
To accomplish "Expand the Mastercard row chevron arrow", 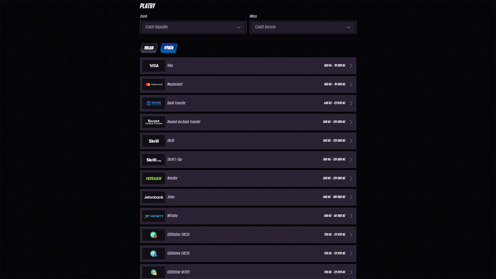I will 351,85.
